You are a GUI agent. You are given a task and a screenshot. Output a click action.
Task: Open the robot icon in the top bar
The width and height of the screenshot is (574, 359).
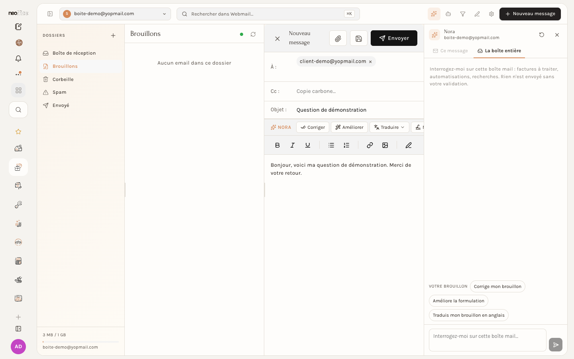(x=448, y=14)
